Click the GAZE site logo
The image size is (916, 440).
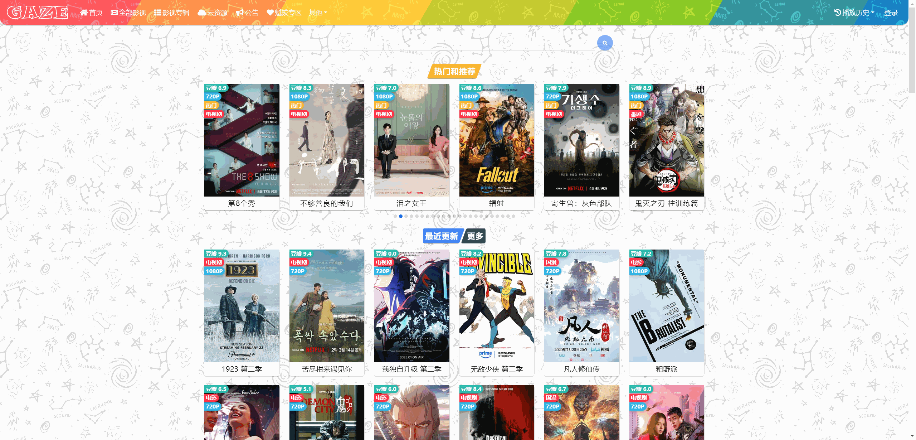click(38, 13)
